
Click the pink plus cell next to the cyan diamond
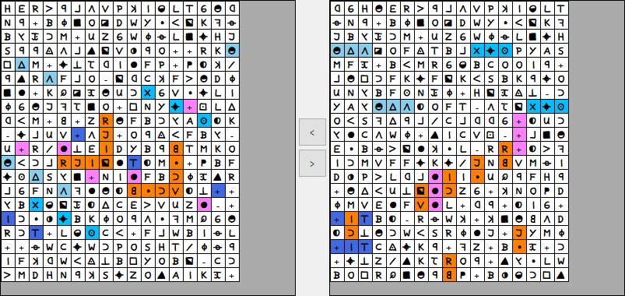pyautogui.click(x=190, y=107)
